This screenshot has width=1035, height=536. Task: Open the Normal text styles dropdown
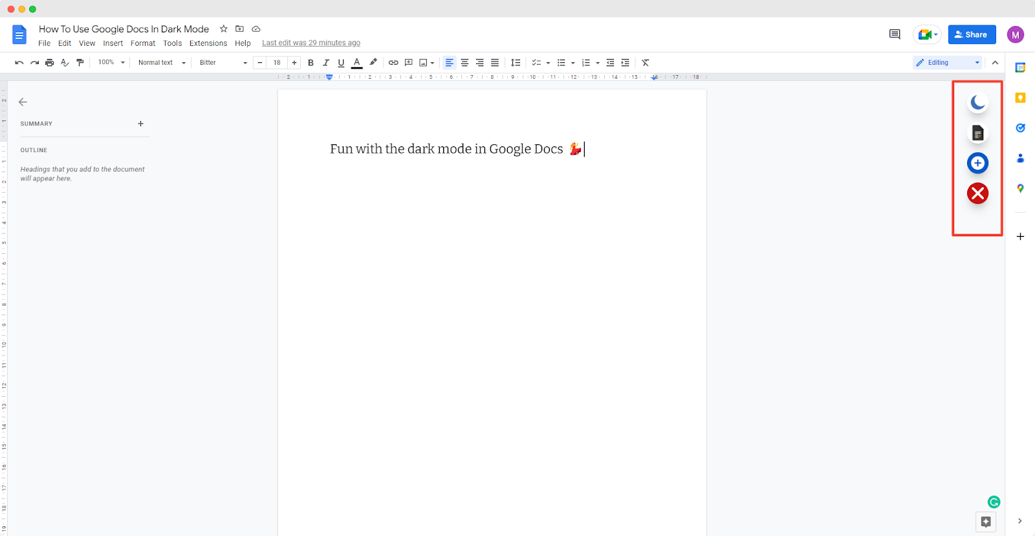162,63
